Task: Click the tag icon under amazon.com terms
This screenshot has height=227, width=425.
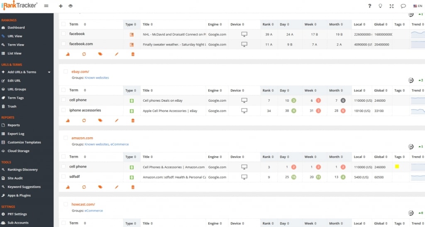Action: pos(100,187)
